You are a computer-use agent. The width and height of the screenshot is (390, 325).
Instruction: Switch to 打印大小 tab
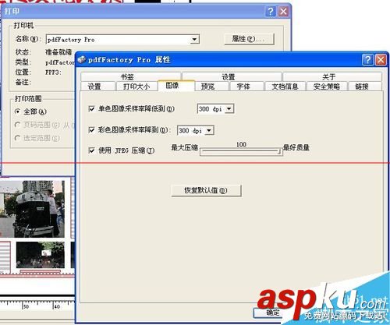point(136,86)
